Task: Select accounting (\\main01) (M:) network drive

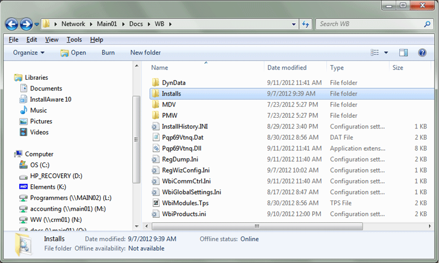Action: click(68, 209)
